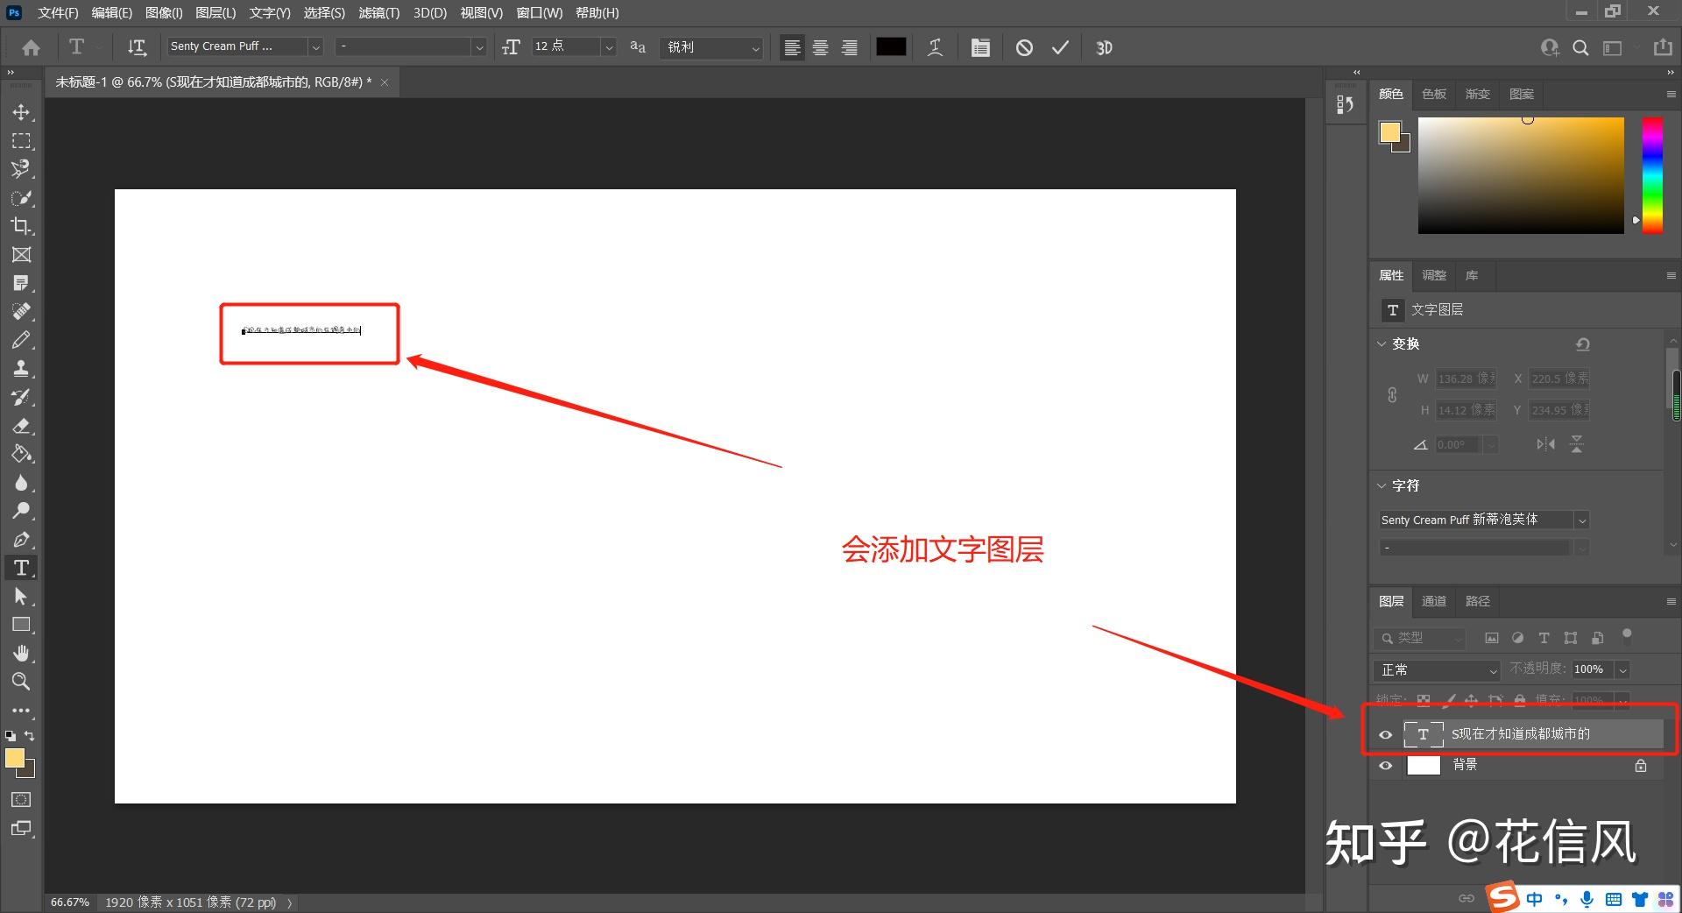Open the 文件(F) menu
Screen dimensions: 1682x913
tap(58, 12)
